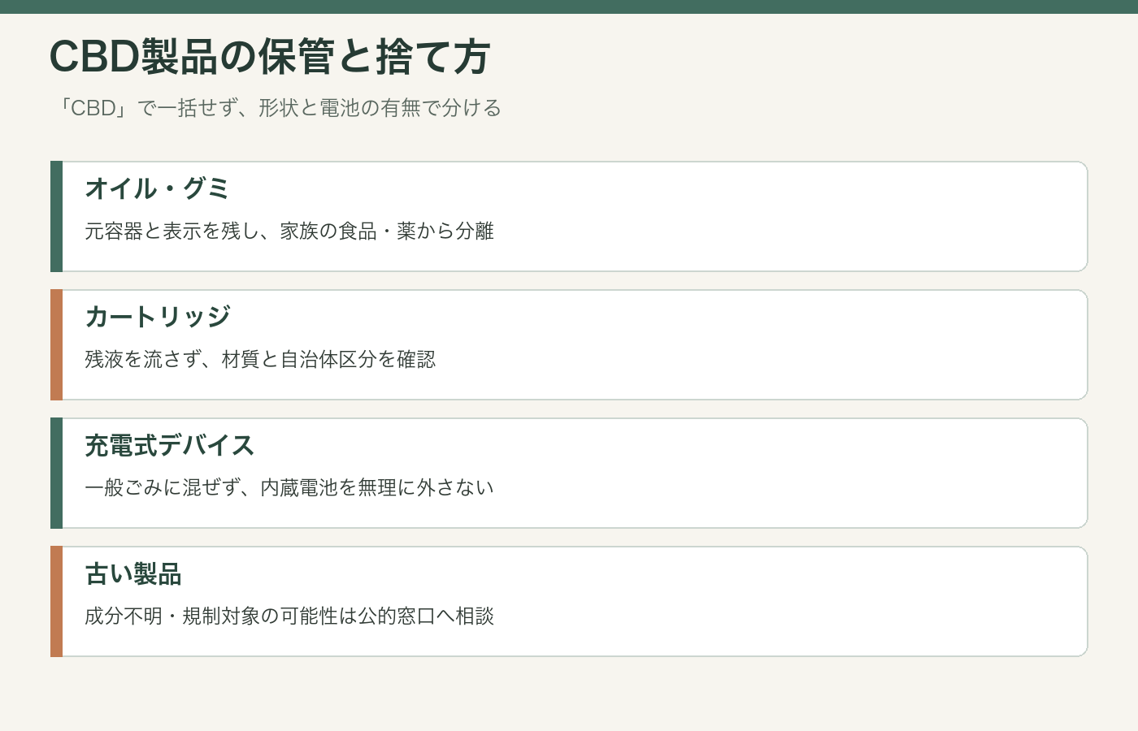Click the title CBD製品の保管と捨て方
Viewport: 1138px width, 731px height.
270,57
